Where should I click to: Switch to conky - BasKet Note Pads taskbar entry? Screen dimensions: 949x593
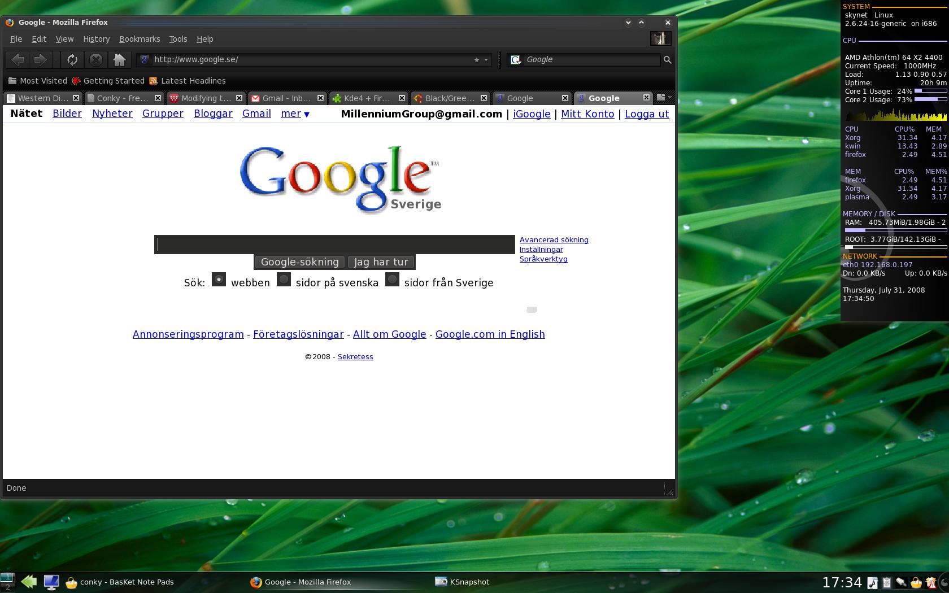coord(120,582)
